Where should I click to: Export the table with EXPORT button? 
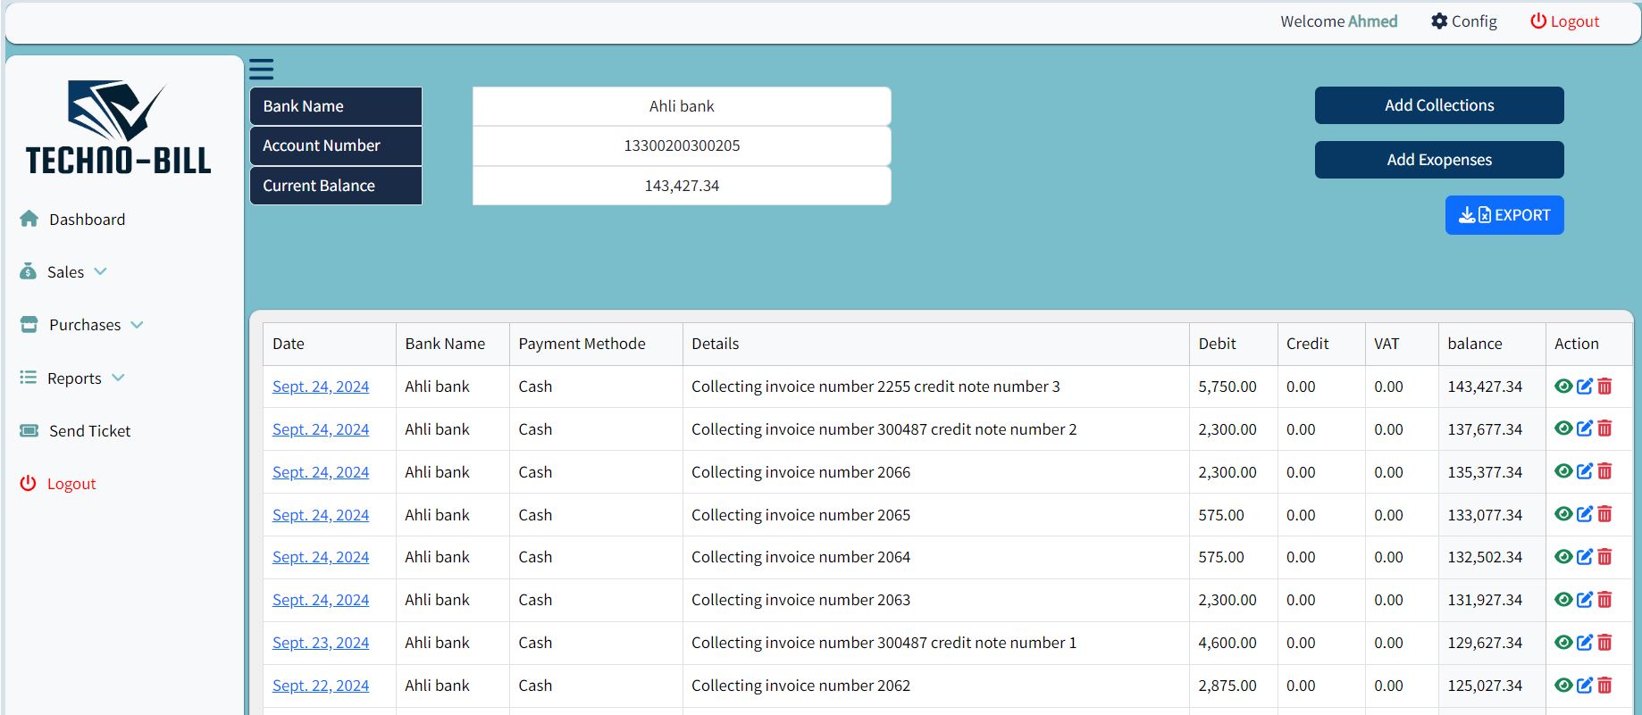(1504, 215)
